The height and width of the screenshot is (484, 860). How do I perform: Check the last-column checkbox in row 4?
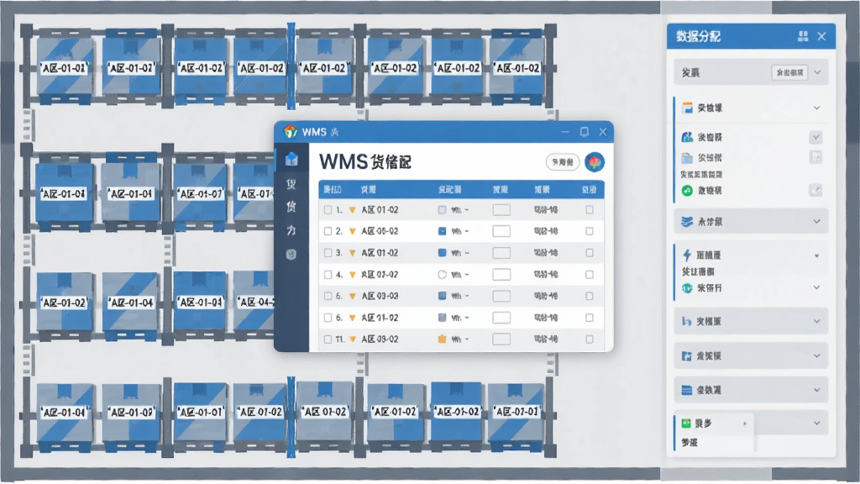click(589, 275)
